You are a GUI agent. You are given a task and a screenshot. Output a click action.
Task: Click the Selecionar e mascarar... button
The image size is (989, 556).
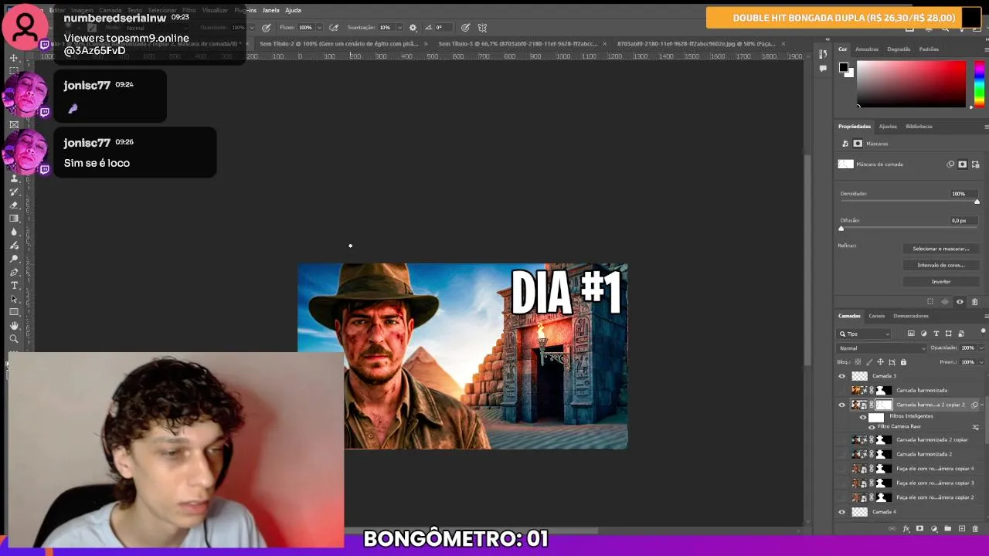click(941, 249)
